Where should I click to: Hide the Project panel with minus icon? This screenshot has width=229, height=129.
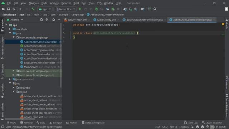tap(59, 20)
